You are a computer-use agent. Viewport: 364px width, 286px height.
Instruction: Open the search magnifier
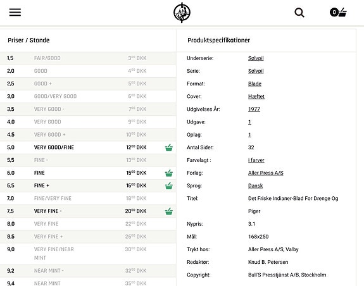pos(299,13)
